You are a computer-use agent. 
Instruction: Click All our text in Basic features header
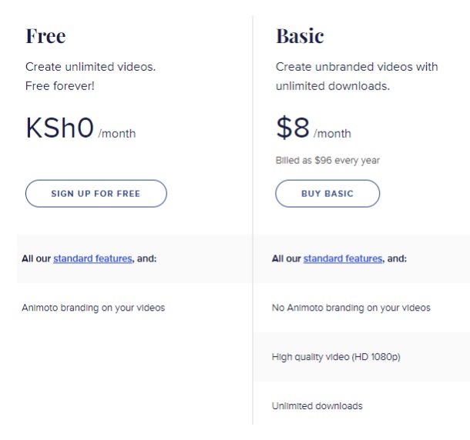click(286, 258)
